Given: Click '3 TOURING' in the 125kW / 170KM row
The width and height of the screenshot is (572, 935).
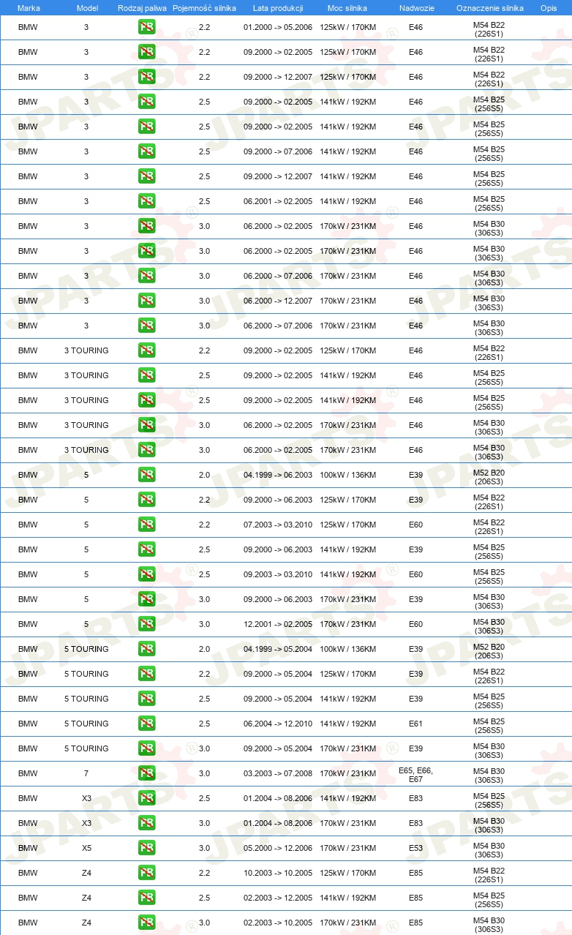Looking at the screenshot, I should 86,351.
